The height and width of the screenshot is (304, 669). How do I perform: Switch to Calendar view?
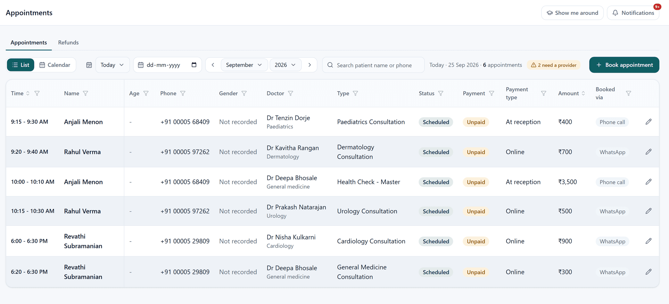(x=55, y=65)
